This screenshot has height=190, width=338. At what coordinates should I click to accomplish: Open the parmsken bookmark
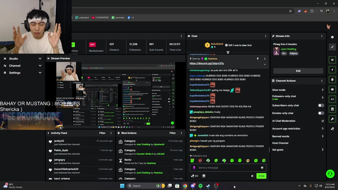tap(118, 18)
